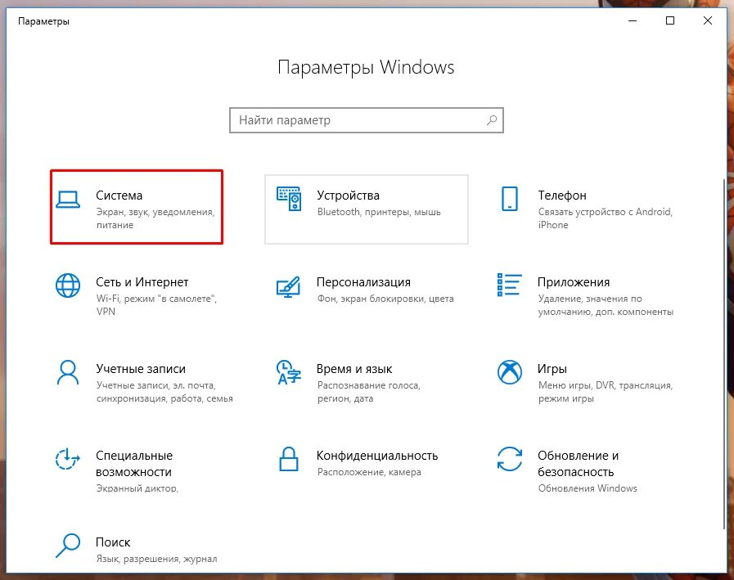Click text "Экран, звук, уведомления, питание"
Image resolution: width=734 pixels, height=580 pixels.
click(155, 218)
